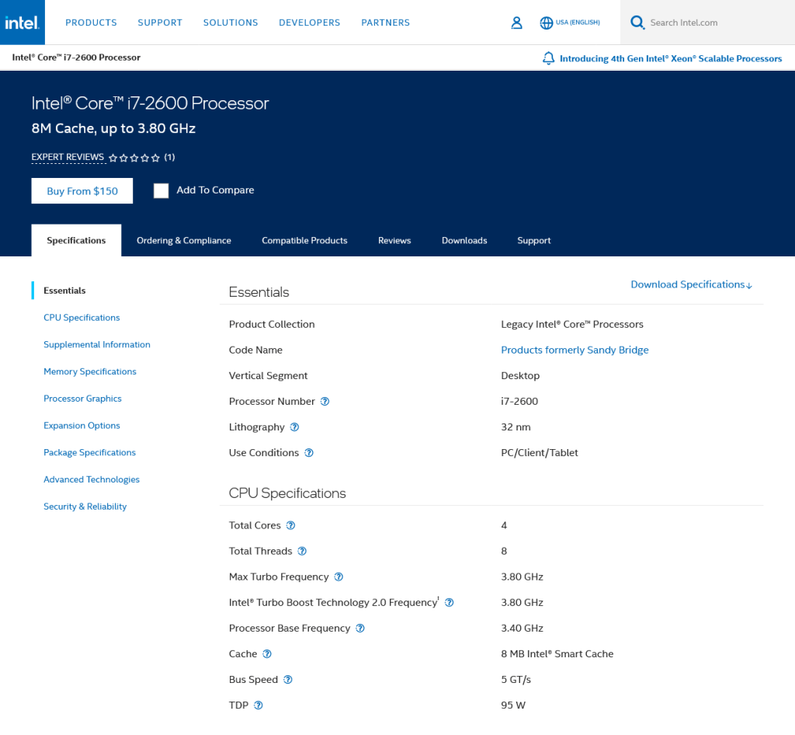Click the Buy From $150 button

(82, 191)
